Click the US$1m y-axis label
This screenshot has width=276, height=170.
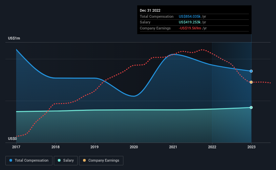coord(14,38)
